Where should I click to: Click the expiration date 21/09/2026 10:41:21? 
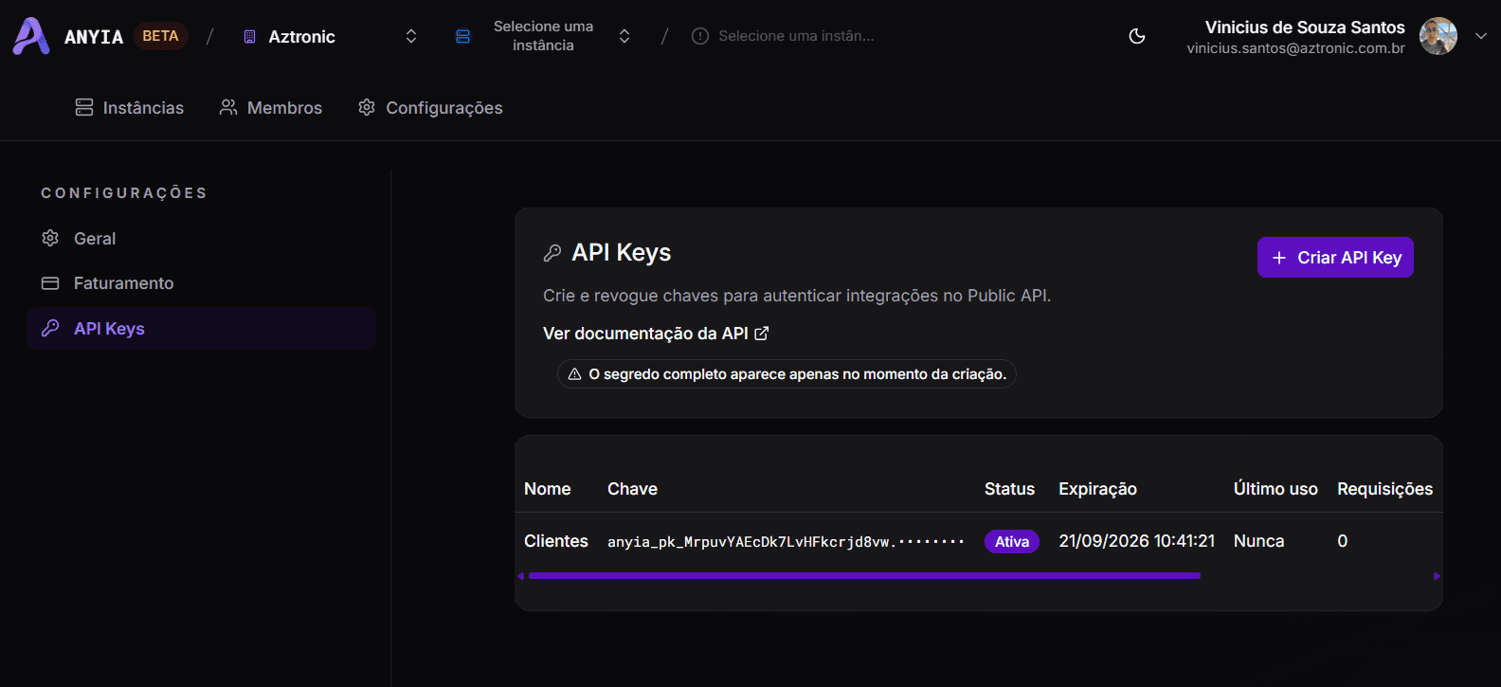(x=1137, y=541)
